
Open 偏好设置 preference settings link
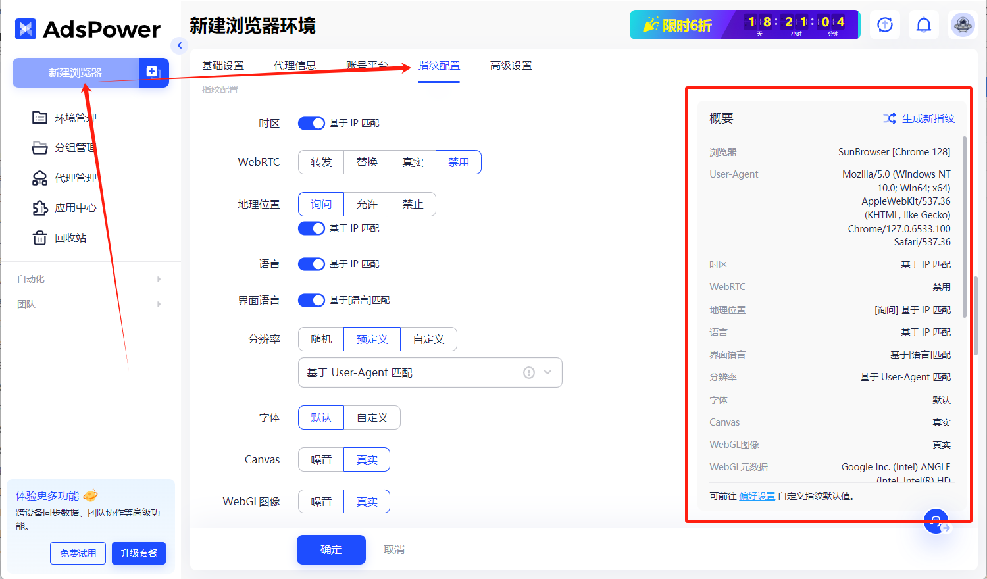click(x=757, y=495)
